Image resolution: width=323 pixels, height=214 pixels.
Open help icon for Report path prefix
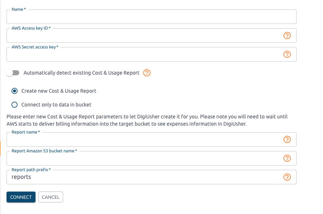287,177
